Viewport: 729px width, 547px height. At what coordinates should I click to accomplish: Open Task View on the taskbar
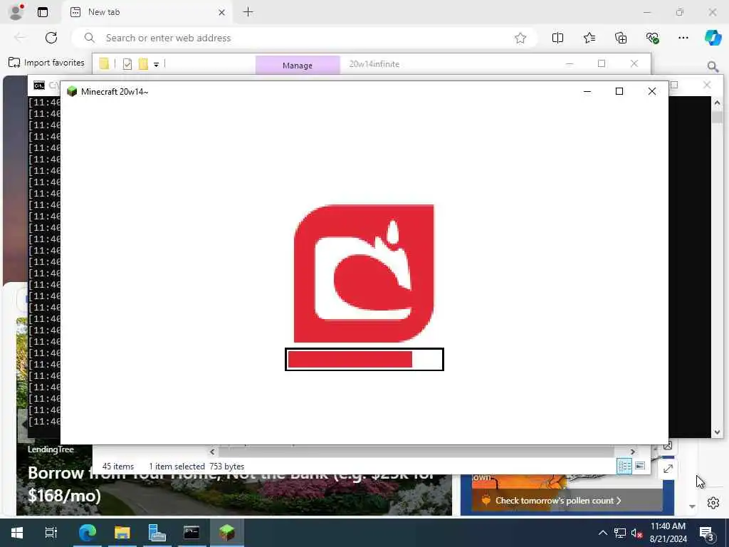point(51,533)
